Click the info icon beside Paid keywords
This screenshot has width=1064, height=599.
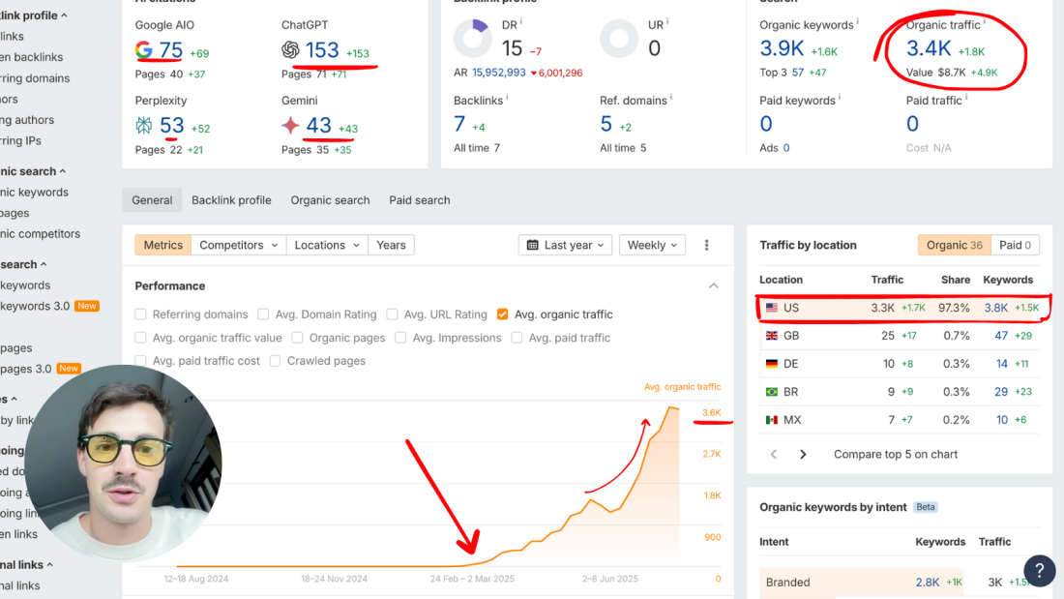(x=840, y=97)
